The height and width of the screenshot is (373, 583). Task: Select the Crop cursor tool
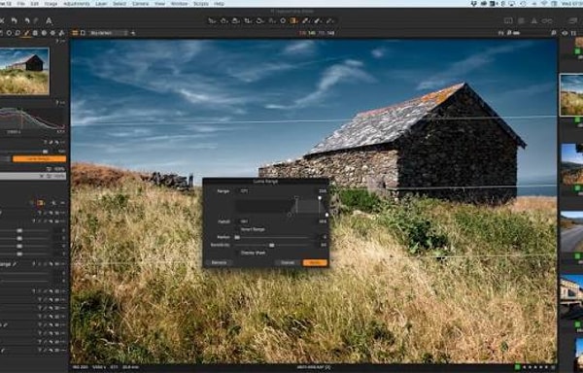coord(248,20)
